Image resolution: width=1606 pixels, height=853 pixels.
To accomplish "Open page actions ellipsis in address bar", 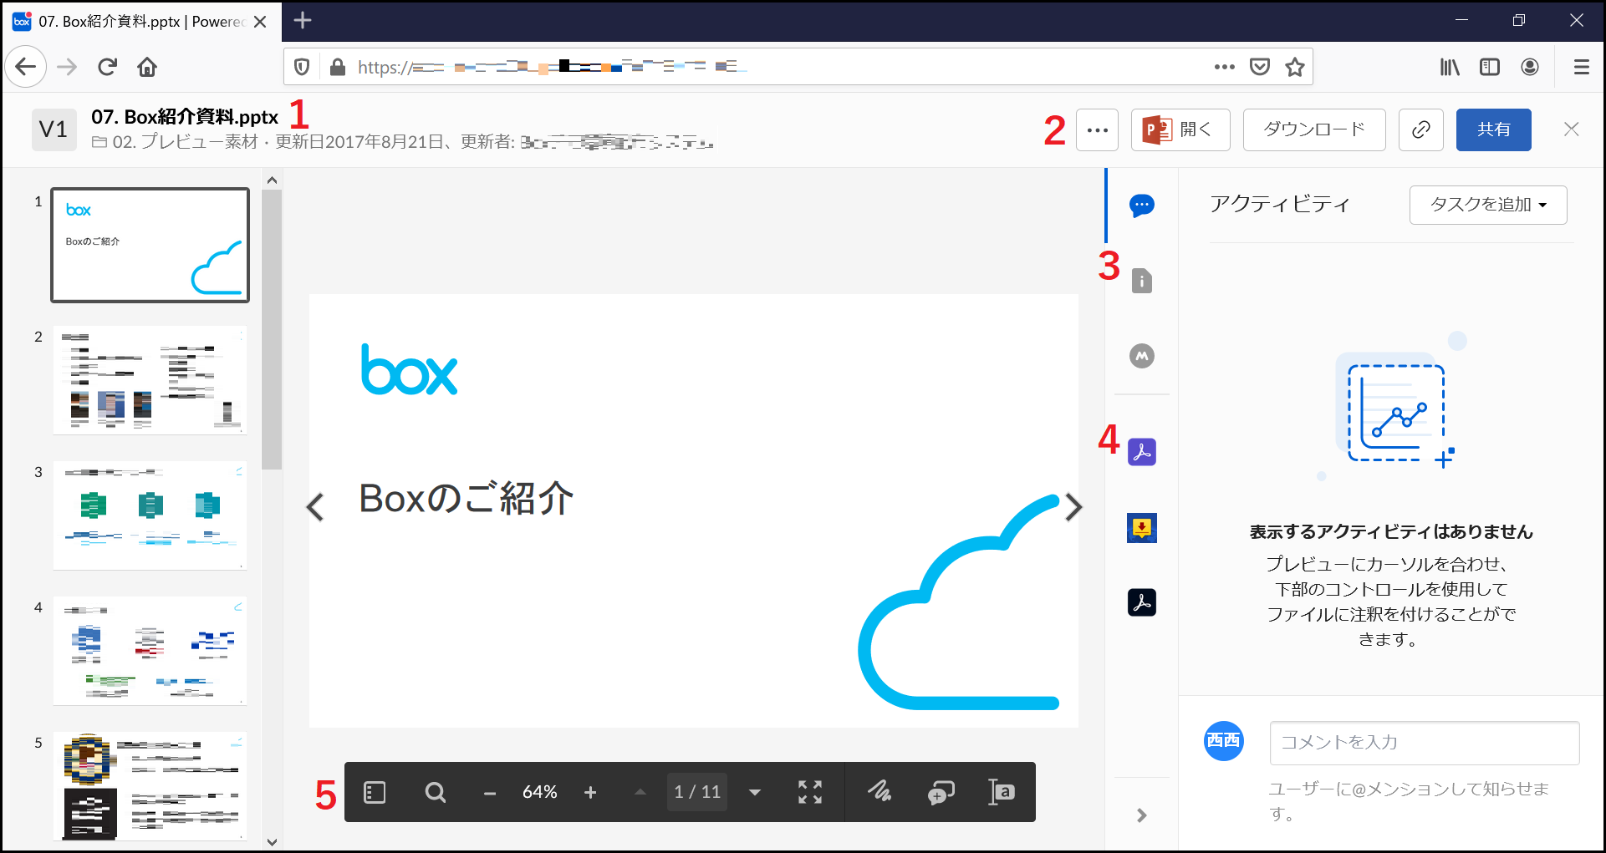I will pos(1225,67).
